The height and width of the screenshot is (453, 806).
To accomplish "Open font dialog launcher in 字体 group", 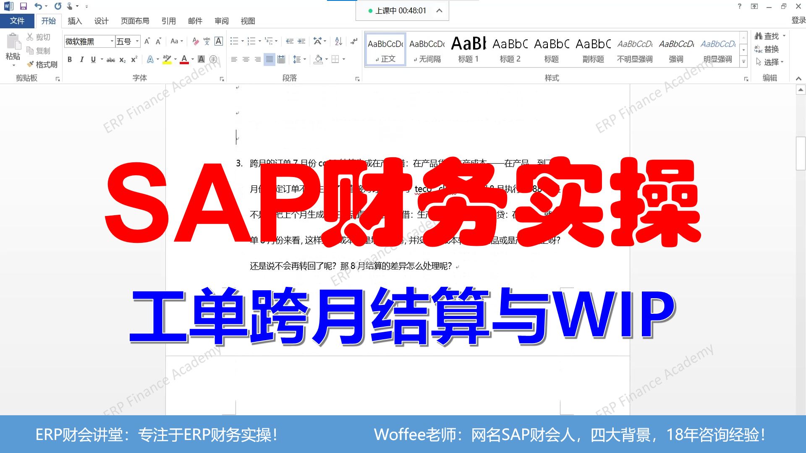I will pos(222,79).
